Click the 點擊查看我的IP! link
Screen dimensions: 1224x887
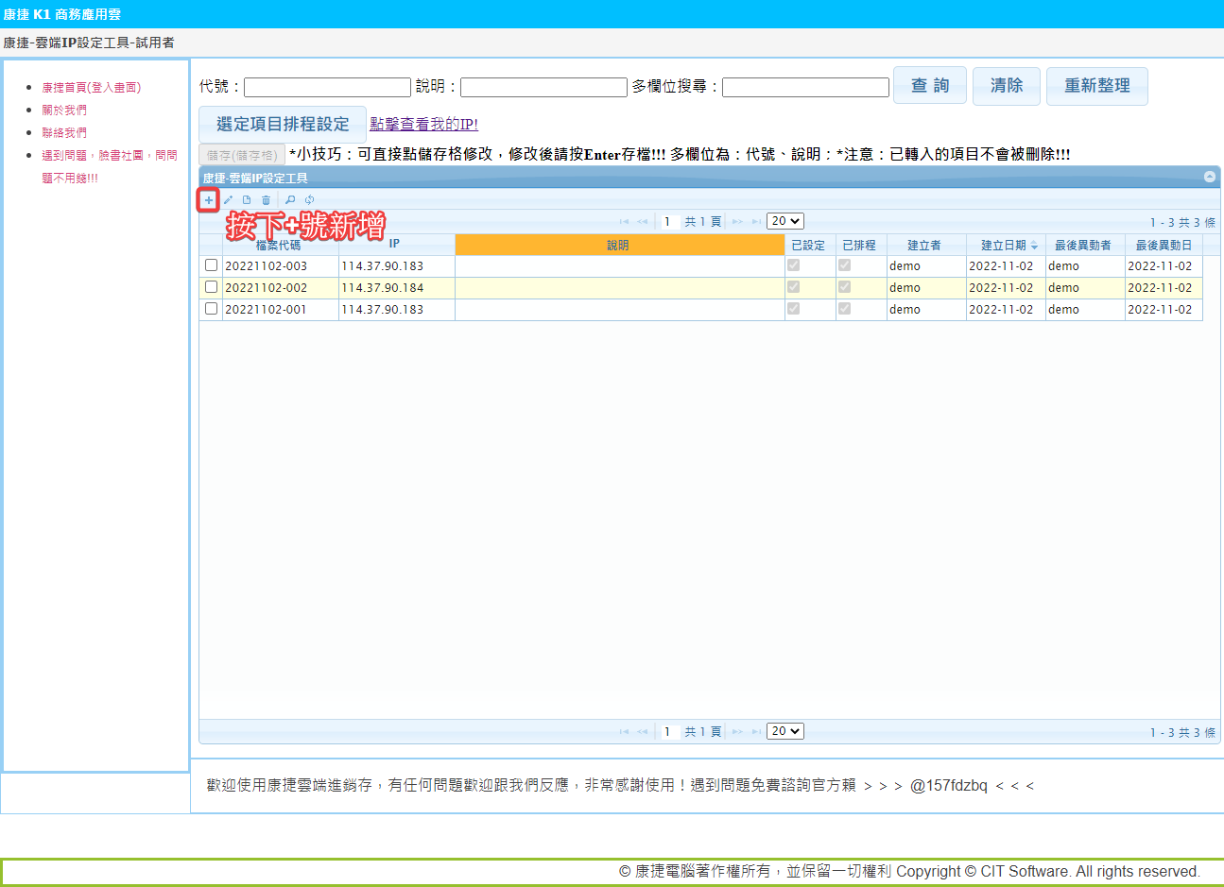coord(423,124)
